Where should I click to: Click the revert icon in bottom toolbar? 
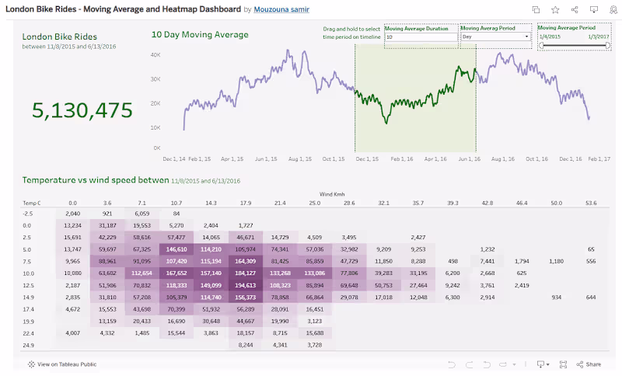click(487, 364)
